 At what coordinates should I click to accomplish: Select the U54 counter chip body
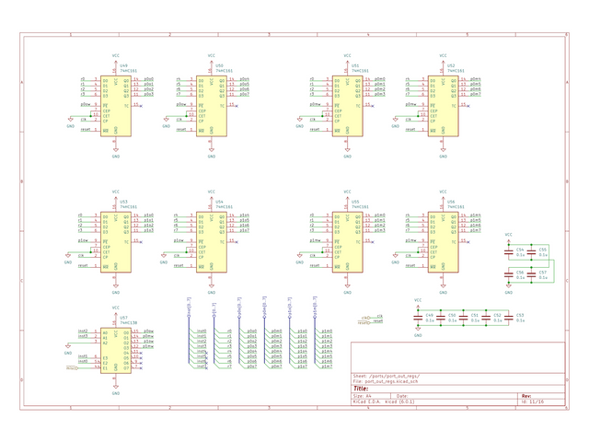(x=211, y=241)
